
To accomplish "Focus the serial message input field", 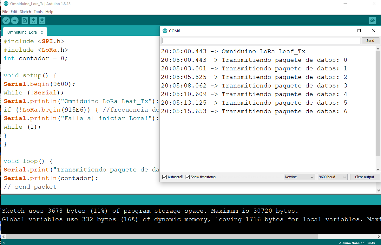I will tap(260, 41).
